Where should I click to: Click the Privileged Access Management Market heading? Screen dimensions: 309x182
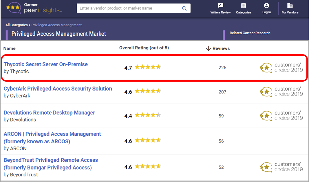59,34
